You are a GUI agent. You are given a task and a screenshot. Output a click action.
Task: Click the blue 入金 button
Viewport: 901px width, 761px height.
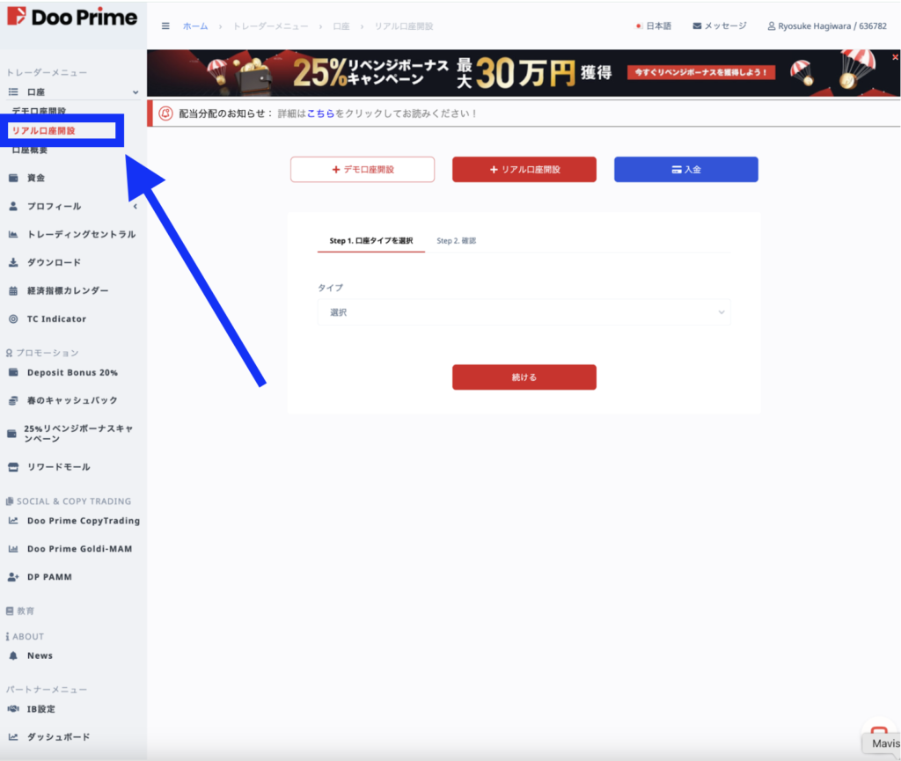[686, 170]
